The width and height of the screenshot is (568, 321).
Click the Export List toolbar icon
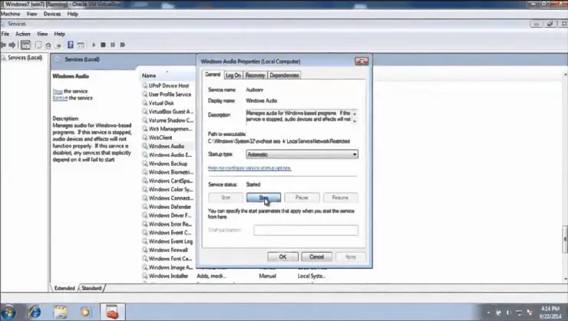58,45
